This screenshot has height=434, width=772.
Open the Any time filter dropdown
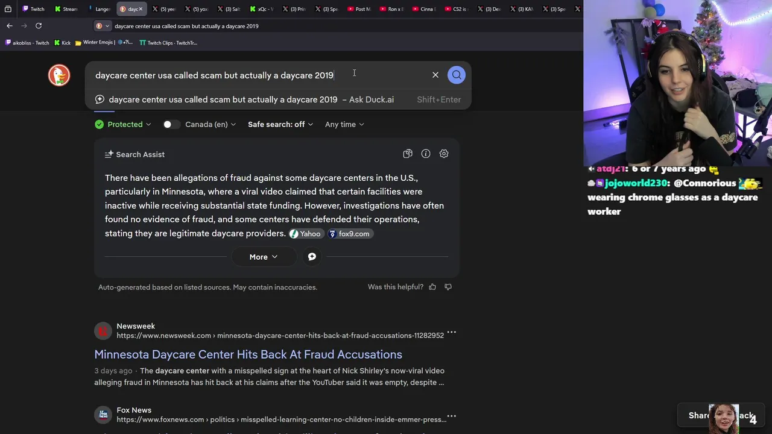click(344, 124)
